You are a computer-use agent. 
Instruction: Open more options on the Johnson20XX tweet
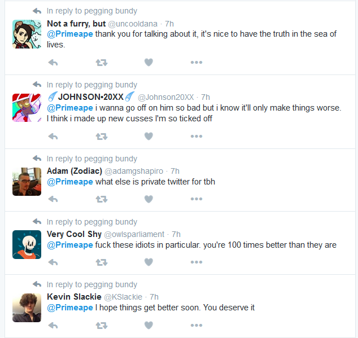(197, 136)
